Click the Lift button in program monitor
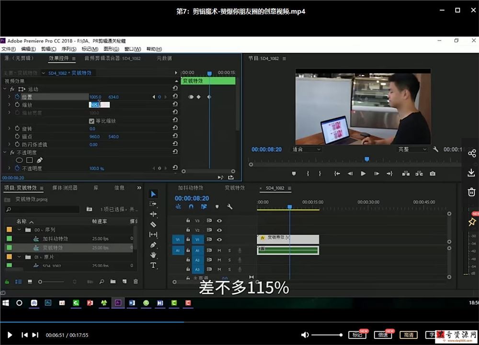479x345 pixels. point(406,173)
